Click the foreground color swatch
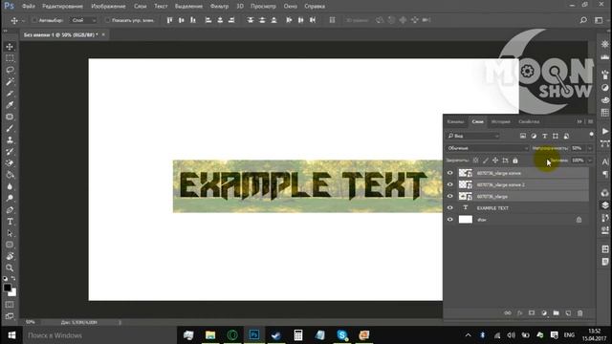 coord(7,288)
